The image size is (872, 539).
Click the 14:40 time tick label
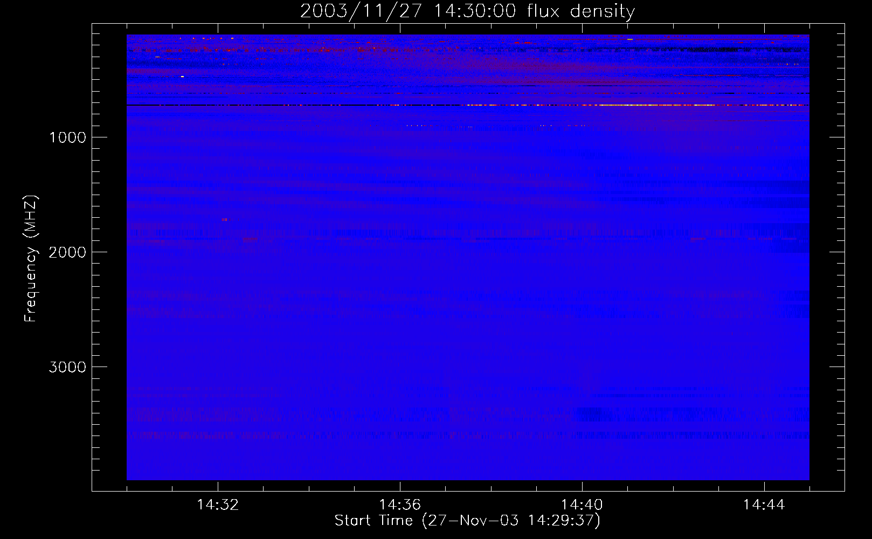click(x=582, y=505)
